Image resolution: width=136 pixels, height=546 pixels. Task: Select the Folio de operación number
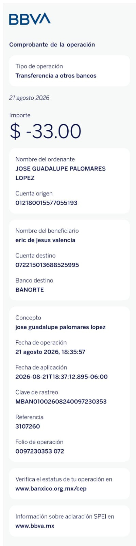[40, 451]
